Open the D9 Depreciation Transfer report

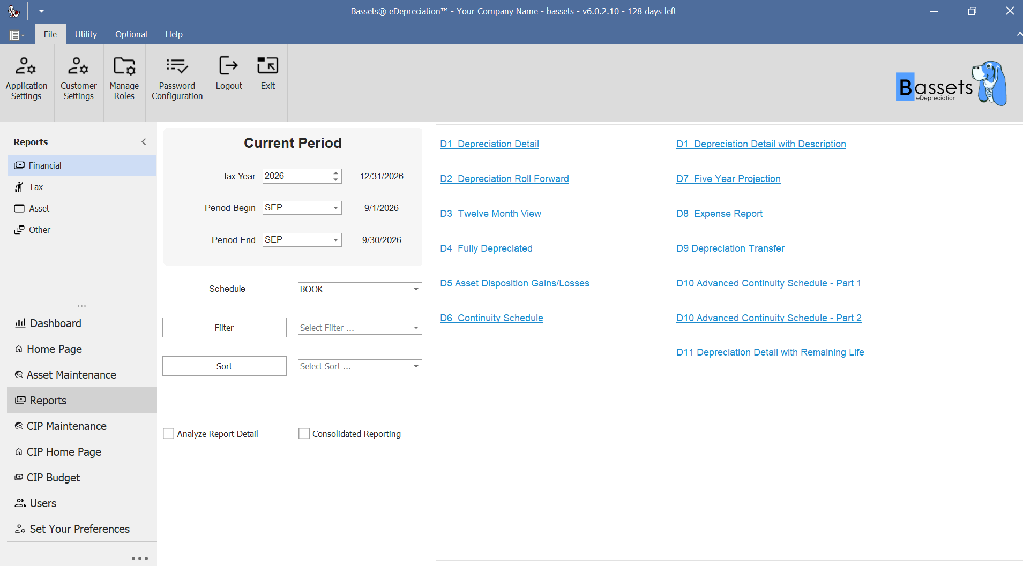(x=730, y=248)
